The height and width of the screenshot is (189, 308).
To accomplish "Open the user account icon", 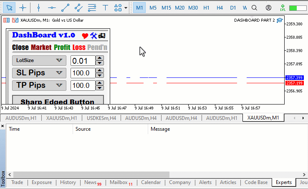I will tap(268, 7).
